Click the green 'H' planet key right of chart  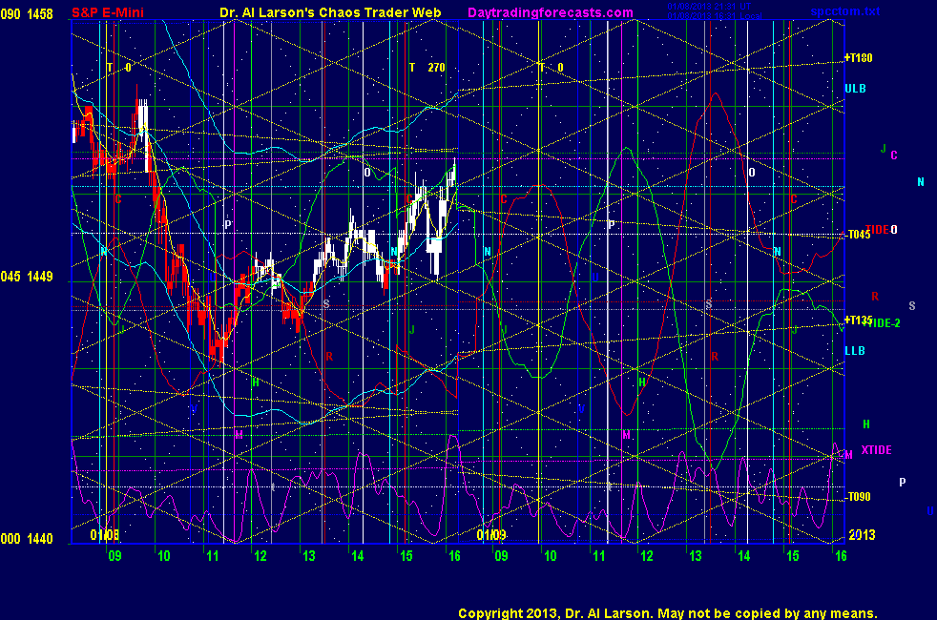[866, 424]
